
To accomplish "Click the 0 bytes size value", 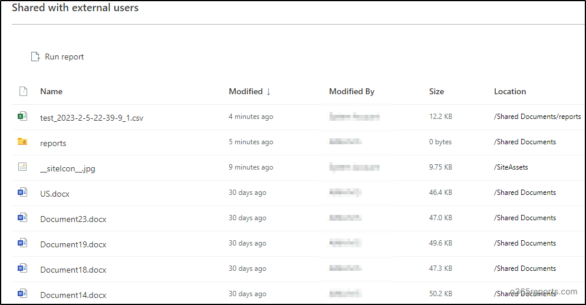I will click(x=440, y=142).
